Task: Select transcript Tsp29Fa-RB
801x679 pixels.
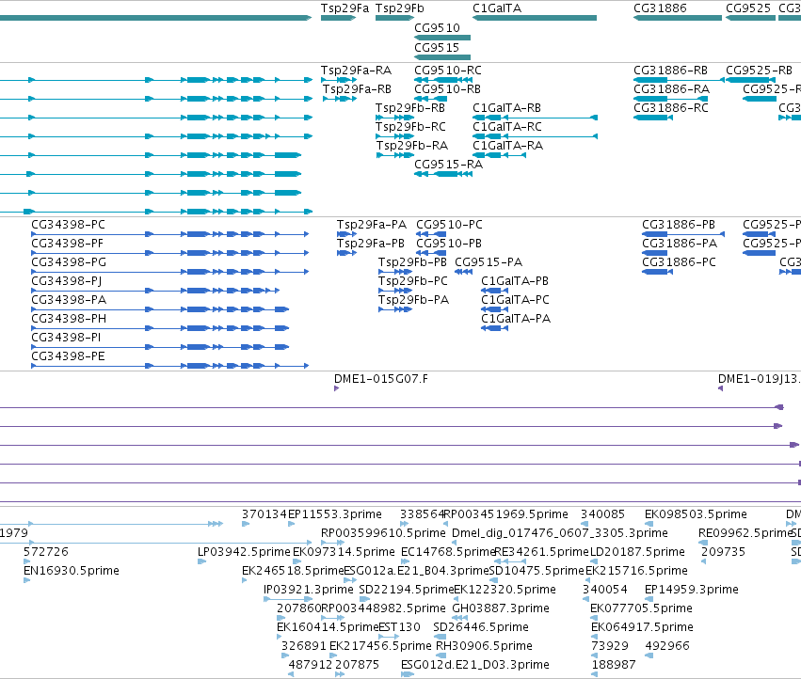Action: point(340,99)
